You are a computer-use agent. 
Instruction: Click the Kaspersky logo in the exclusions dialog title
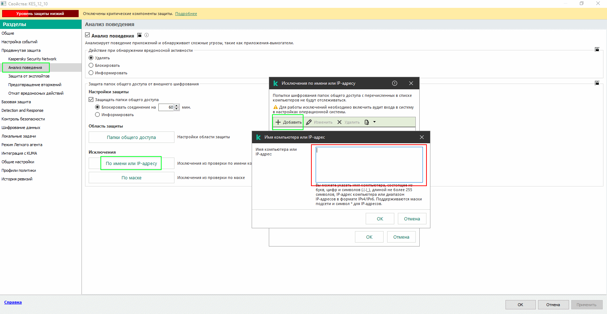276,83
